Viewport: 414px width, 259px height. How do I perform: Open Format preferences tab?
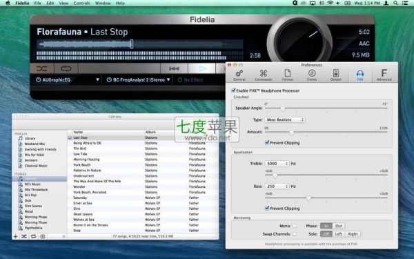287,75
